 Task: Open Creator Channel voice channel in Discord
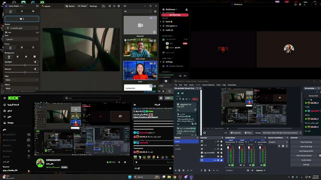click(176, 66)
